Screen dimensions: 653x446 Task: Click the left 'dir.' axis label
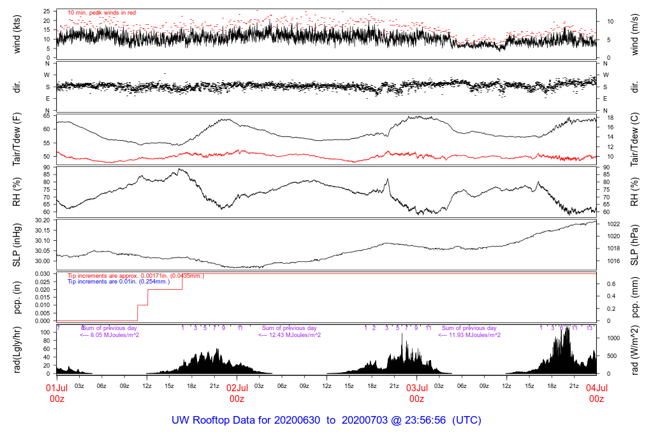(x=17, y=87)
